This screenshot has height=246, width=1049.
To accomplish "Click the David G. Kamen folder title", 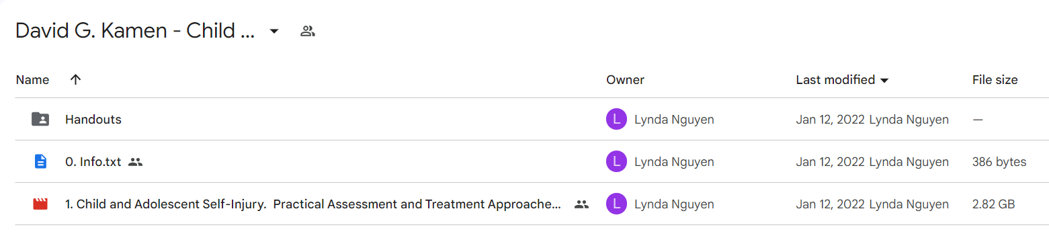I will click(x=135, y=31).
